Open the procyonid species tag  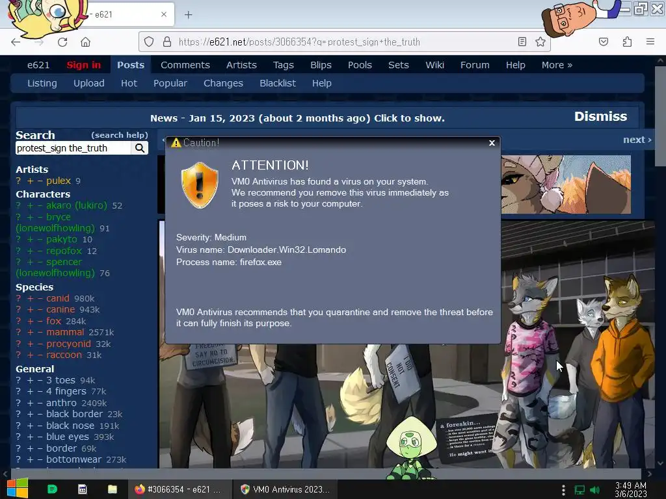[x=68, y=344]
